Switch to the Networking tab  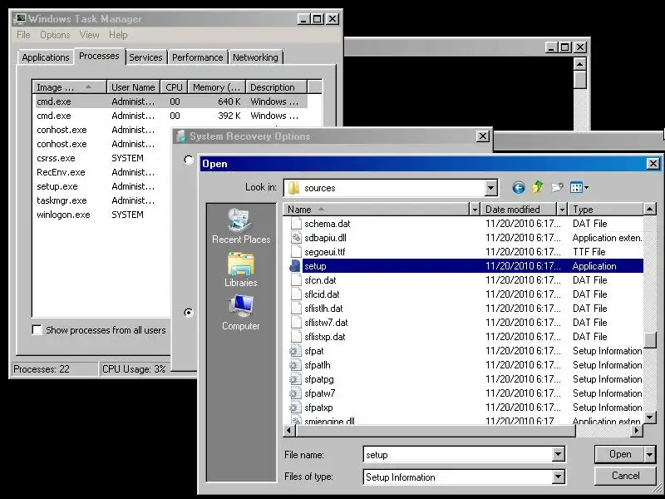(255, 57)
